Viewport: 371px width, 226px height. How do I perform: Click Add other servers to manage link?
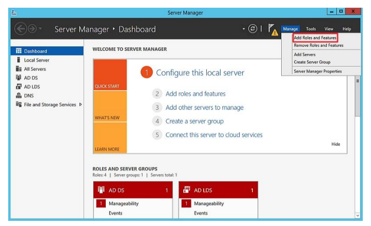(204, 107)
